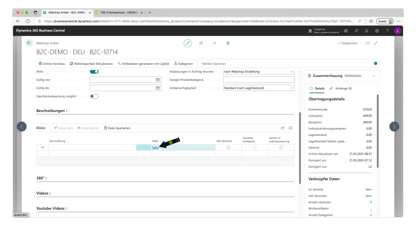Click Hat Varianten Nein link
Screen dimensions: 416x234
pos(369,196)
